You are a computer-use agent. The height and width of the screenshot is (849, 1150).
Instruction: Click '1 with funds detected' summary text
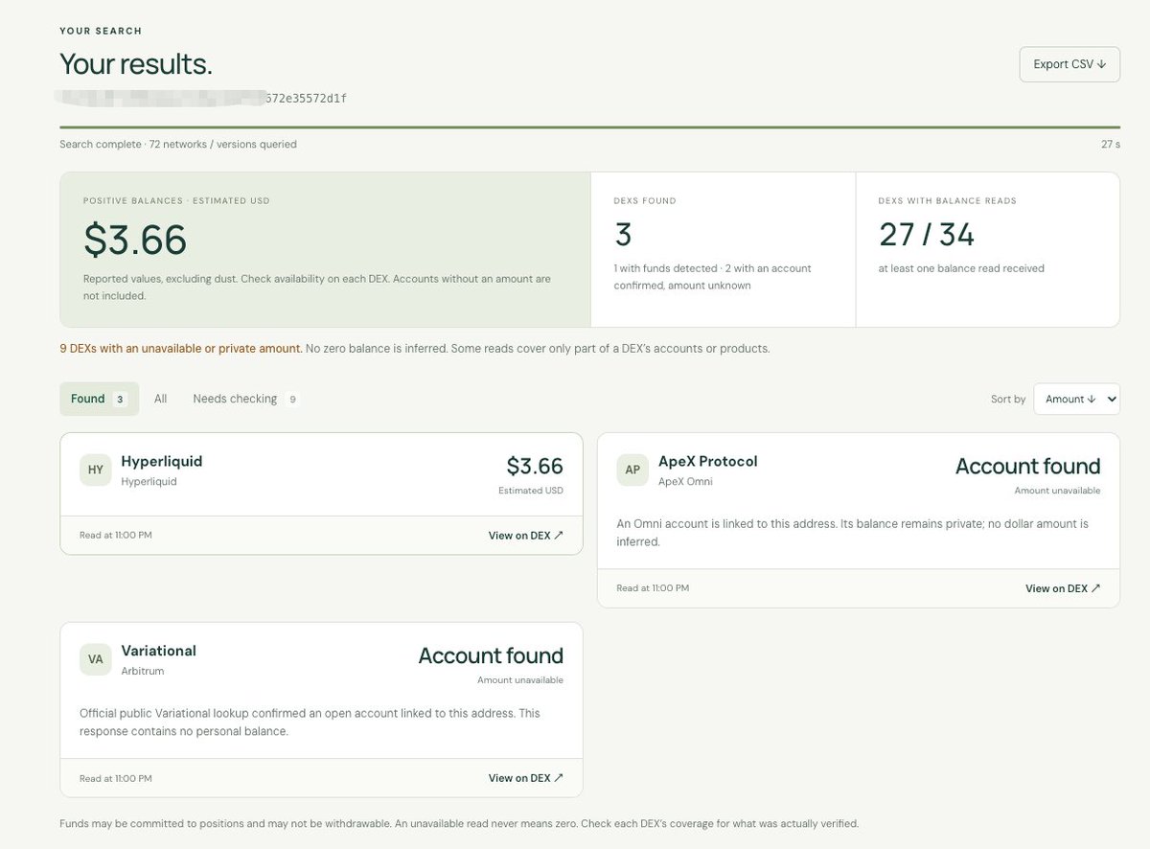click(x=712, y=277)
